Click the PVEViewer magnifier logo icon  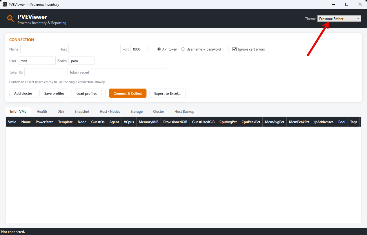point(10,18)
